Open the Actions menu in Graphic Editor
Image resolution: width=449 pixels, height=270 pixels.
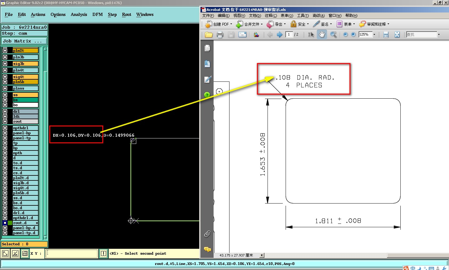click(38, 14)
